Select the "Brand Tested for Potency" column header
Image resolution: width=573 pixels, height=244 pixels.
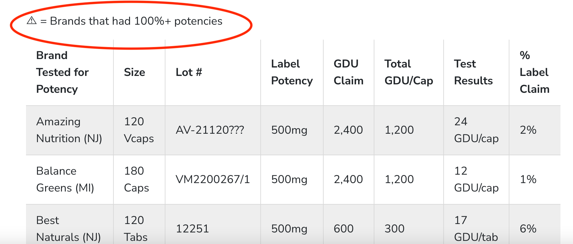tap(62, 72)
